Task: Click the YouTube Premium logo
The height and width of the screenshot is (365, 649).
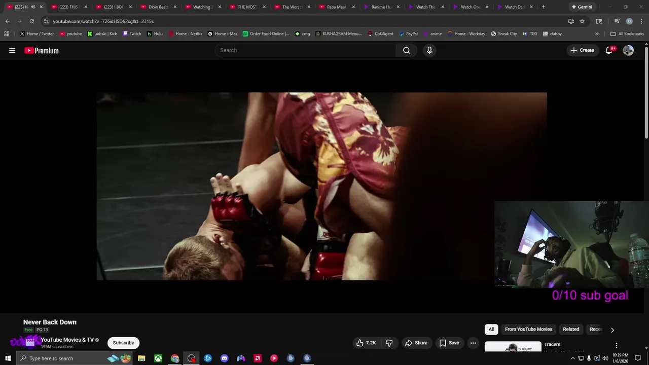Action: click(42, 50)
